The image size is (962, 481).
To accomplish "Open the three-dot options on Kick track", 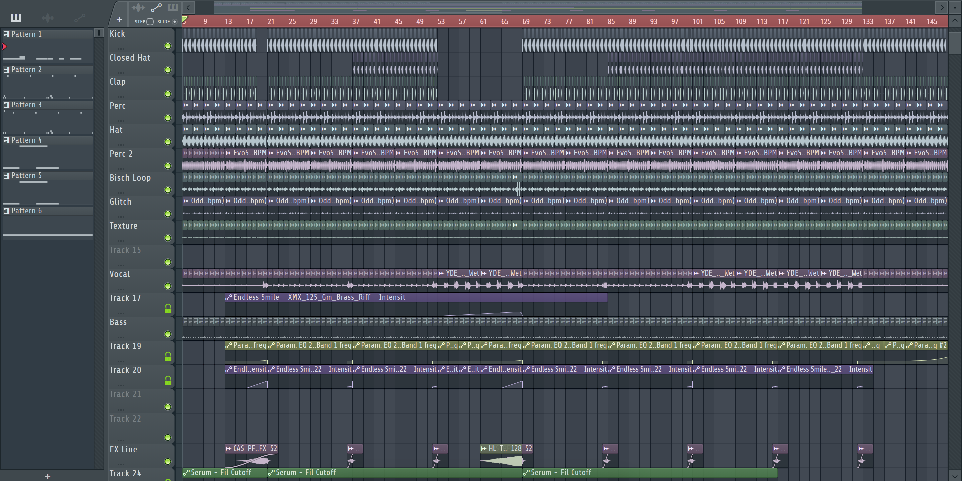I will [x=121, y=48].
